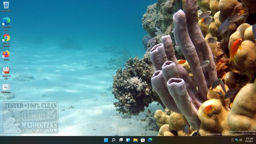
Task: Open taskbar Search magnifier
Action: (x=113, y=140)
